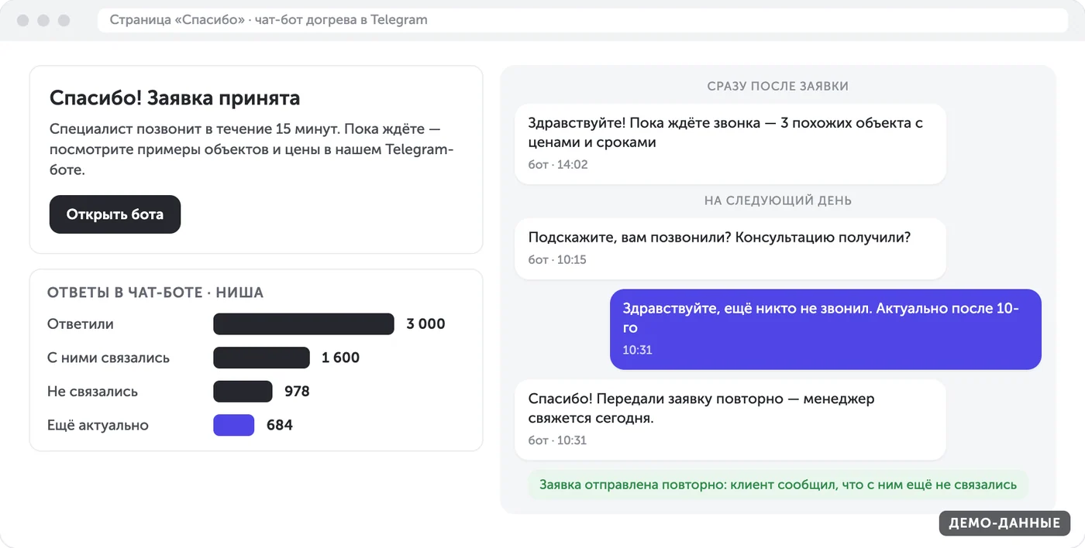Click section label «СРАЗУ ПОСЛЕ ЗАЯВКИ»
1085x548 pixels.
777,86
